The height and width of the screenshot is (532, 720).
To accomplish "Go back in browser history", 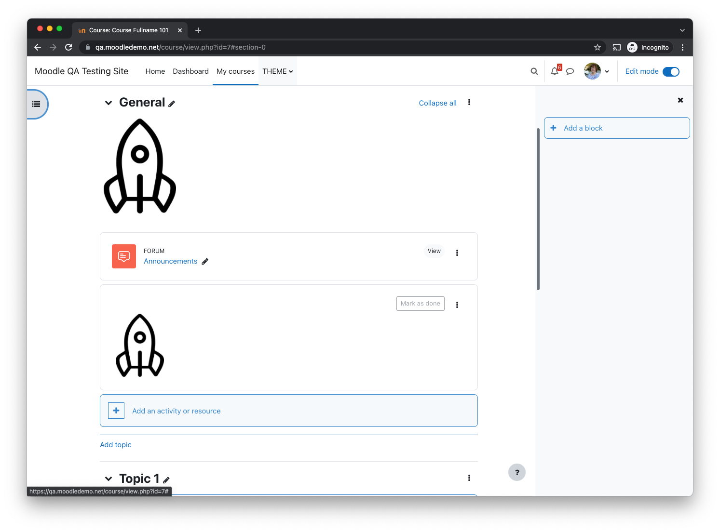I will point(38,47).
